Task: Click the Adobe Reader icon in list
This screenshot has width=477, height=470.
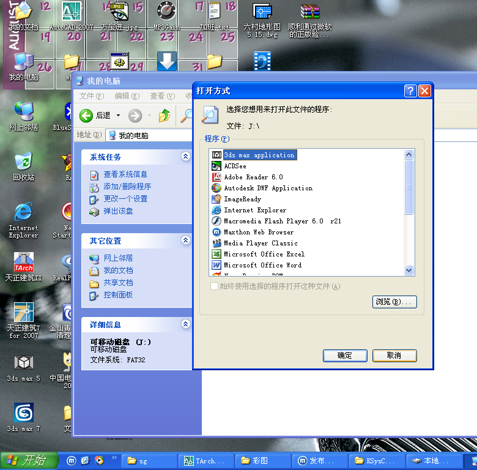Action: pyautogui.click(x=216, y=177)
